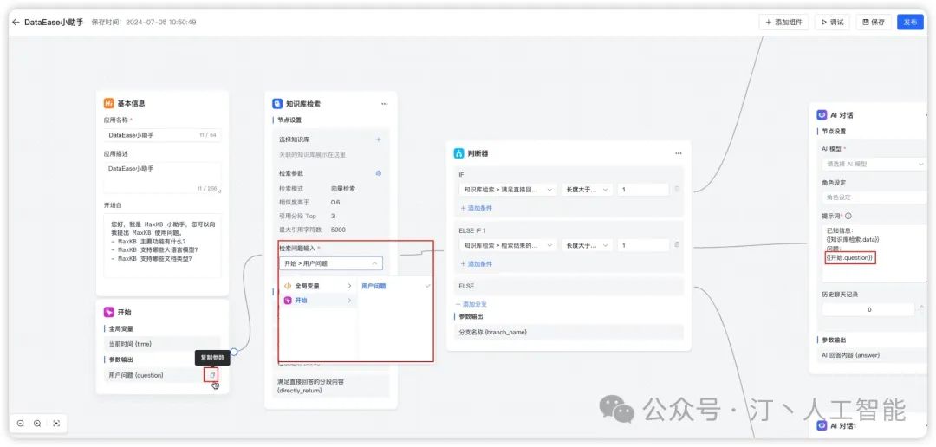Go back using the header arrow

[16, 22]
